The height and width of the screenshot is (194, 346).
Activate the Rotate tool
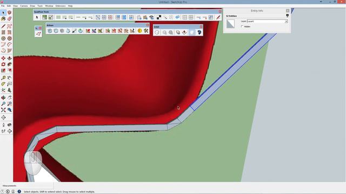point(3,65)
